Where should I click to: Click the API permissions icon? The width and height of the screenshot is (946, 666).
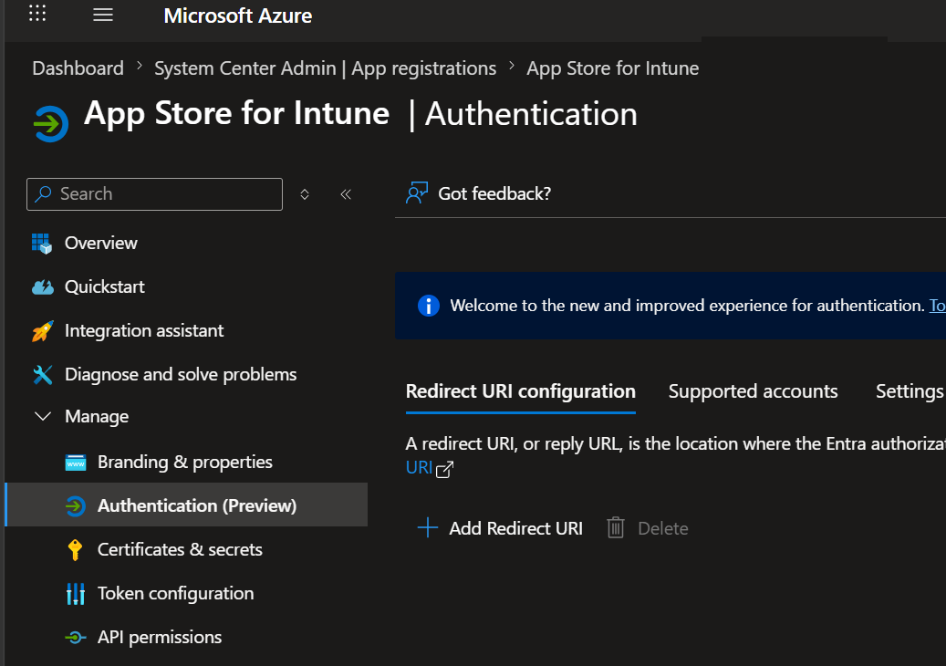pos(76,638)
